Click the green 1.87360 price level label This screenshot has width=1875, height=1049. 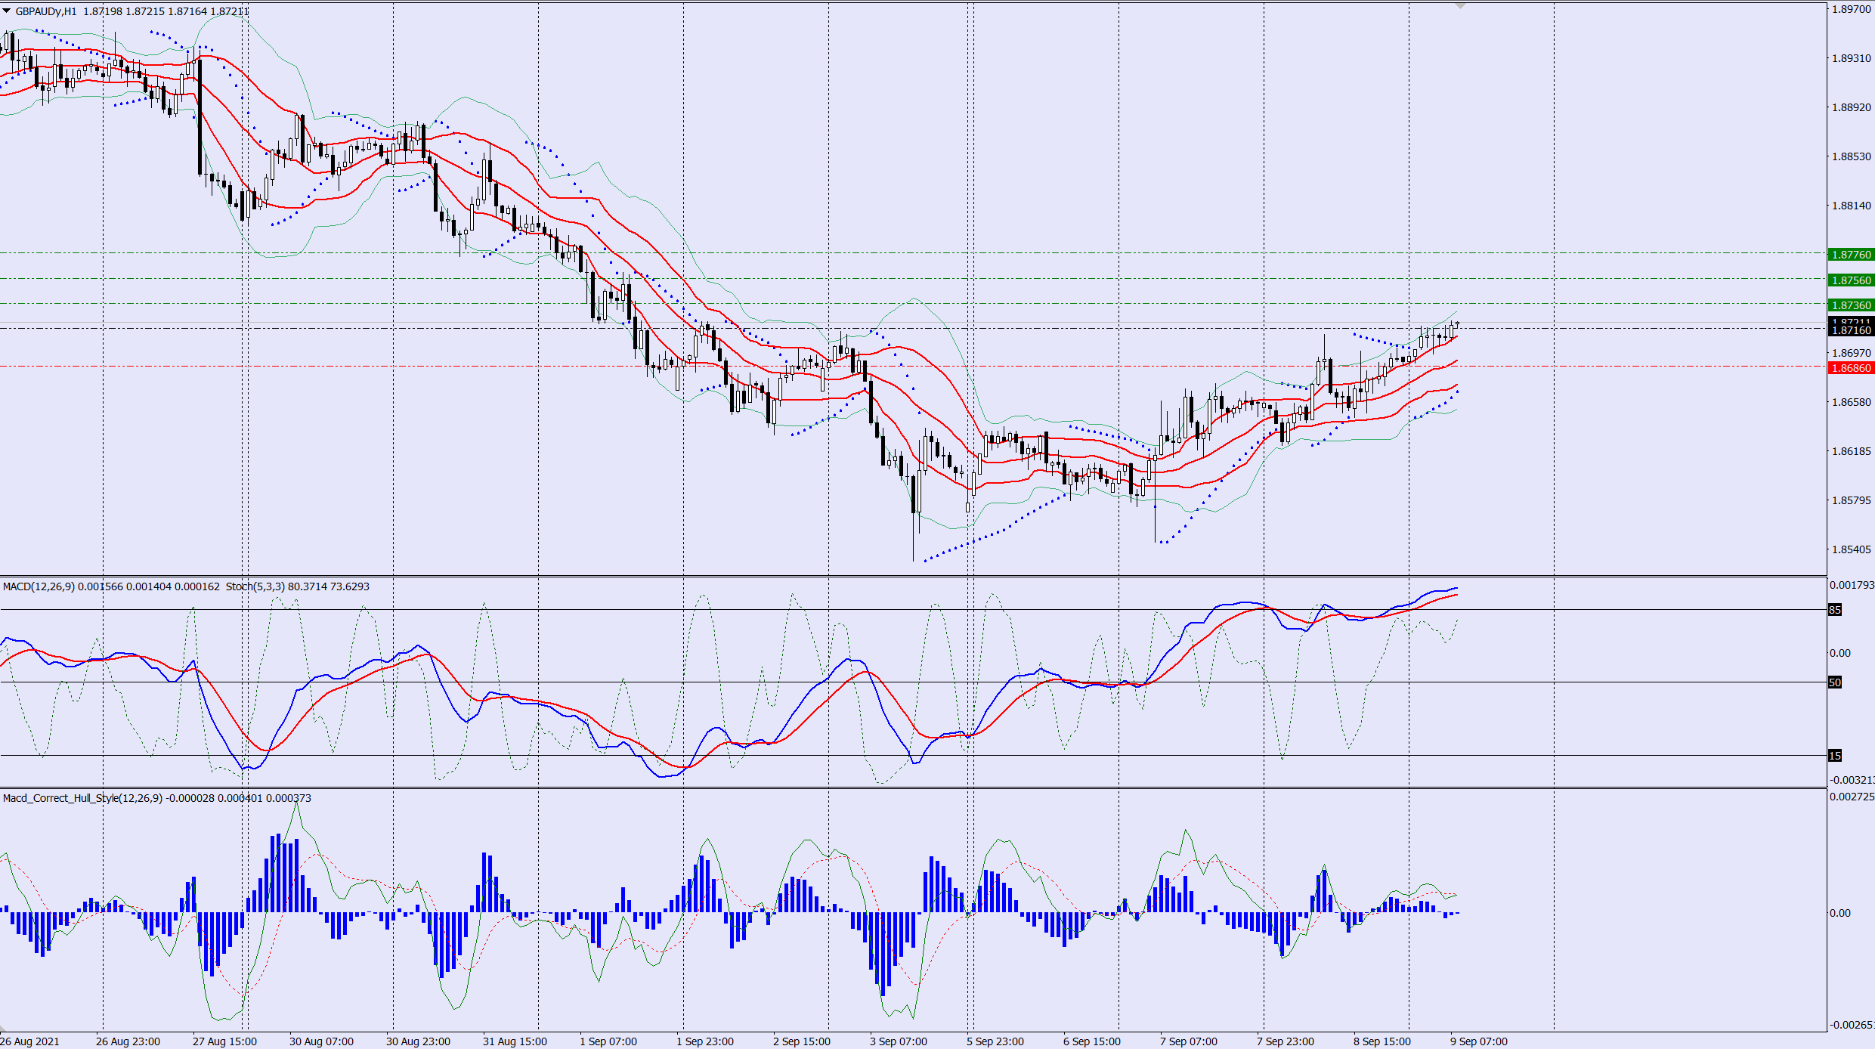[x=1851, y=305]
